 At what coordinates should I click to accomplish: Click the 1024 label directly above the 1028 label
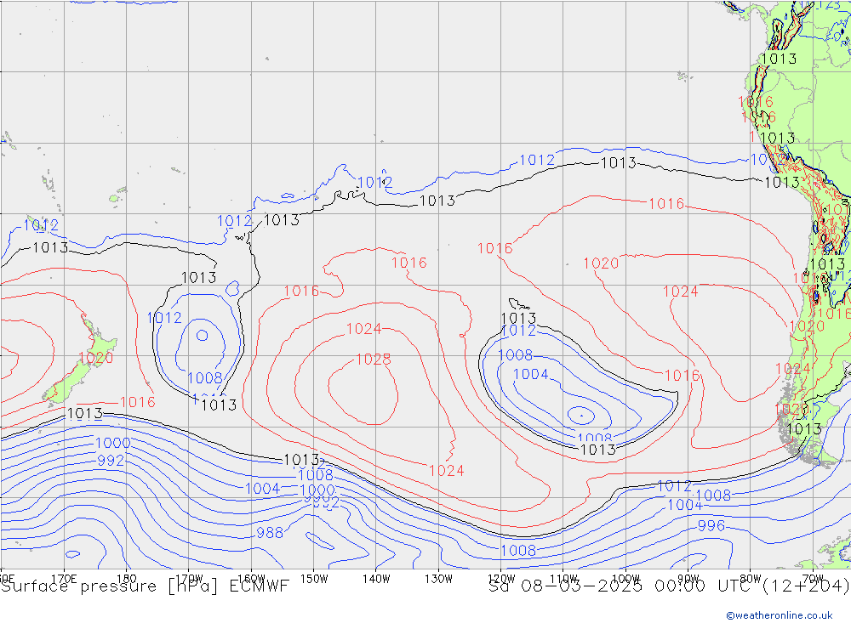tap(363, 329)
